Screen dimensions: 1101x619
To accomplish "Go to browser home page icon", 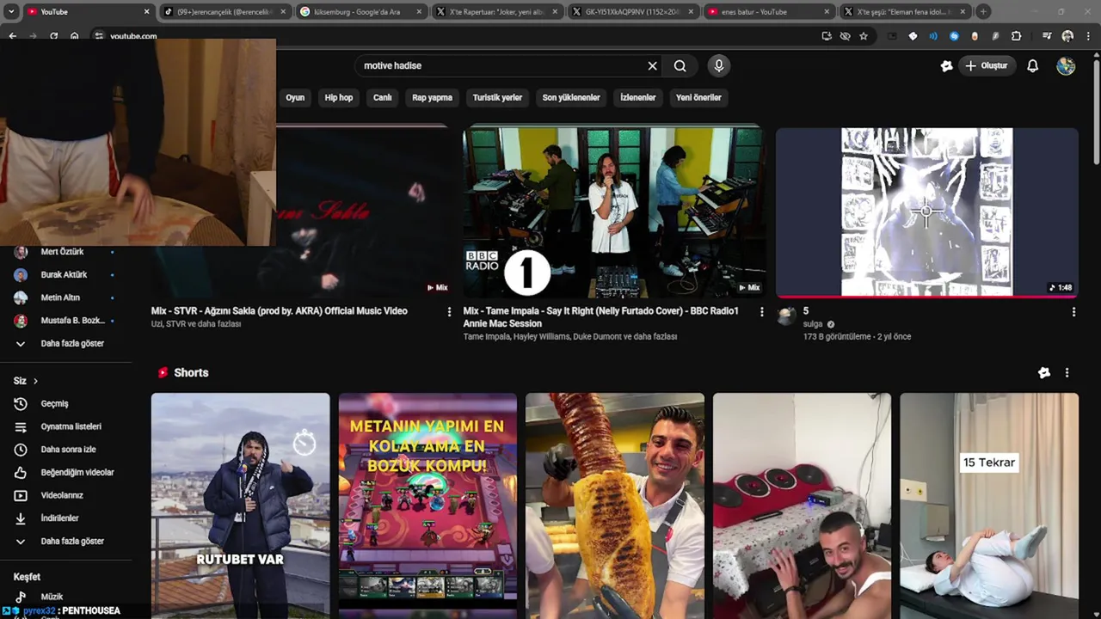I will 75,36.
